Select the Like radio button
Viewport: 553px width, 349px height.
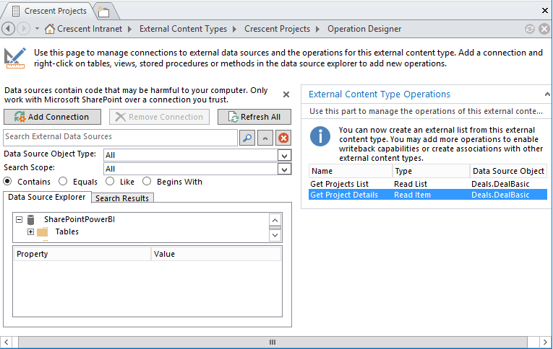tap(110, 182)
